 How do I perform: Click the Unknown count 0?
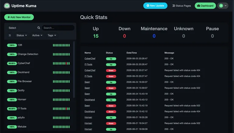(183, 36)
